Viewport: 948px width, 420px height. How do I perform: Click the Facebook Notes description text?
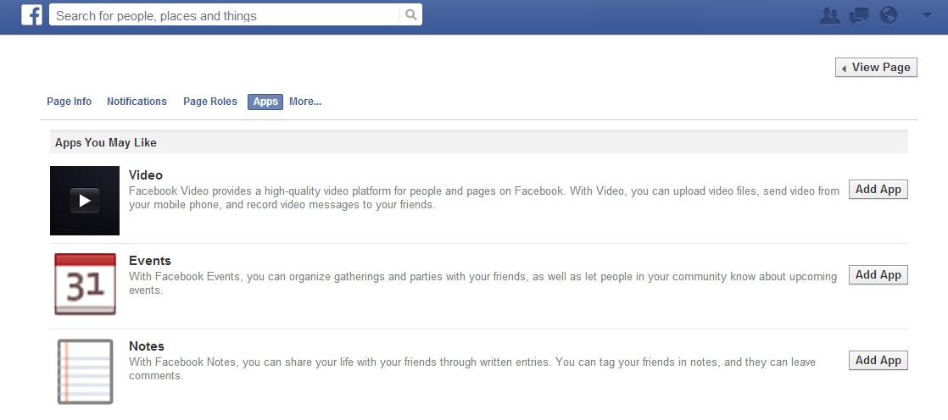[471, 369]
